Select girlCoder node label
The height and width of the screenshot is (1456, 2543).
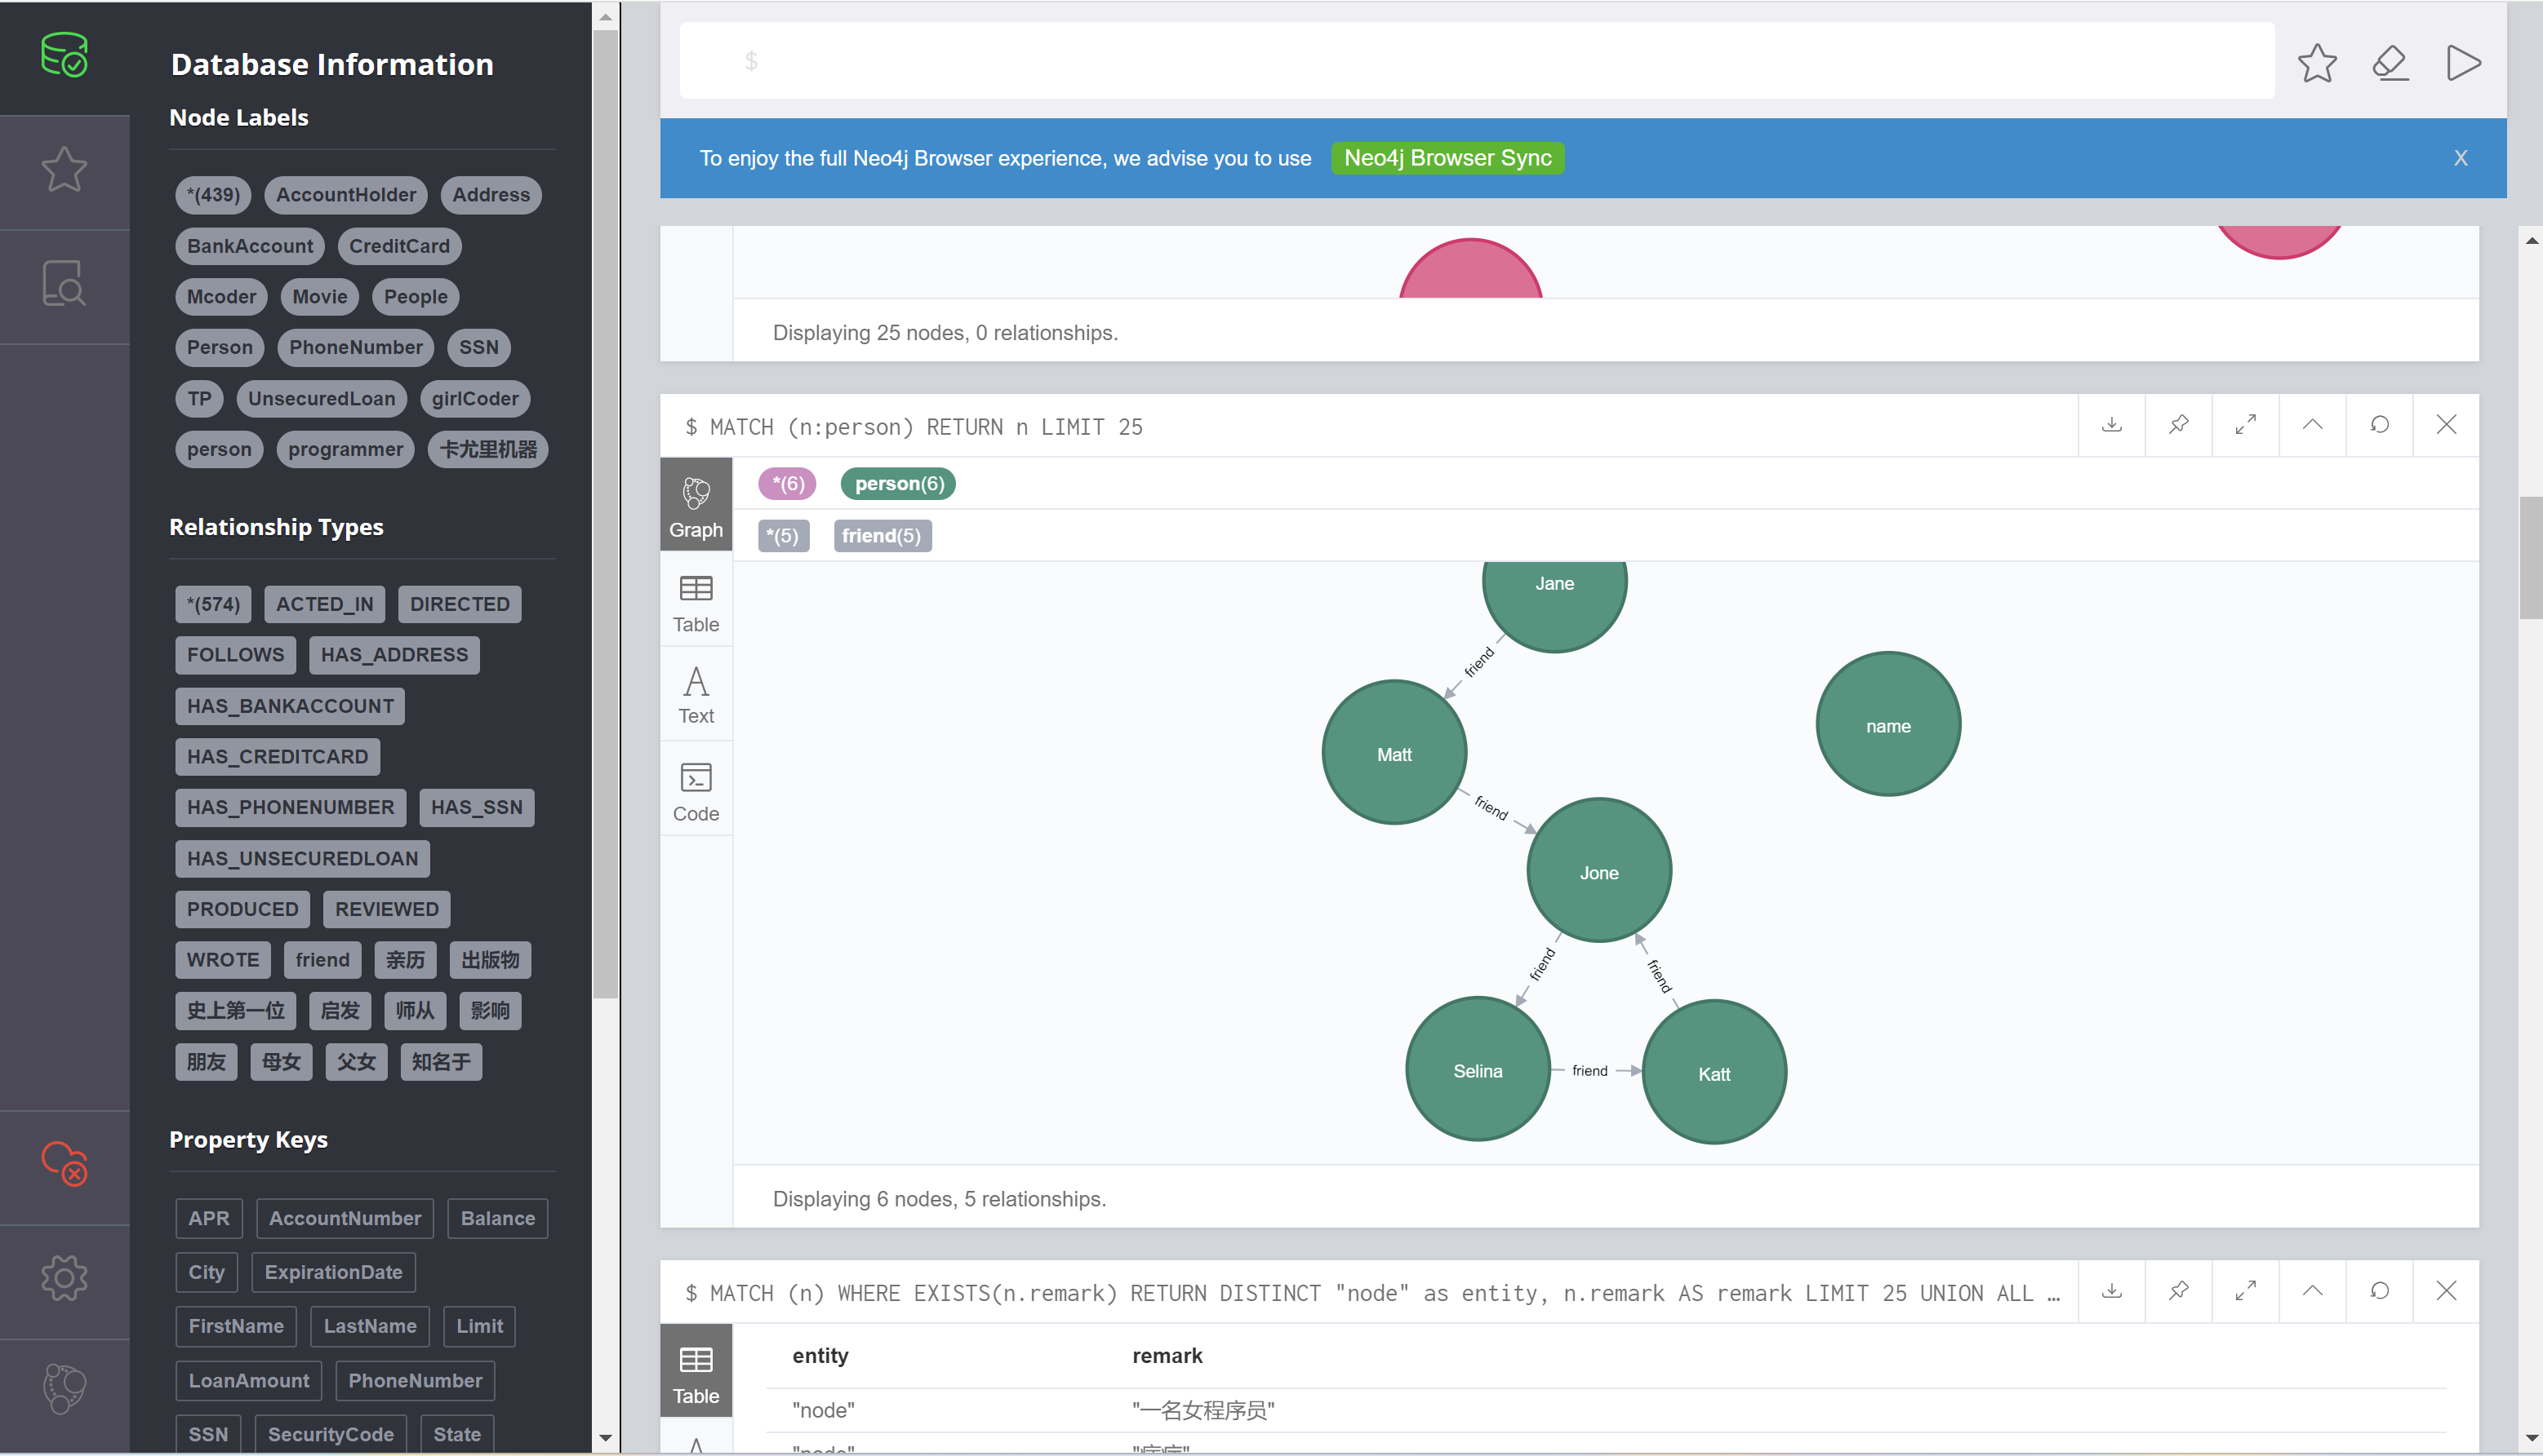[474, 399]
